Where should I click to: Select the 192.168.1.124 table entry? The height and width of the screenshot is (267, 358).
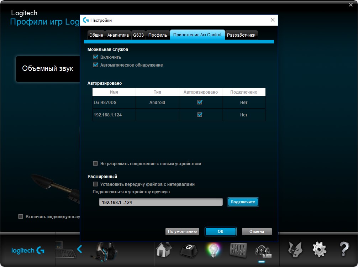(107, 115)
